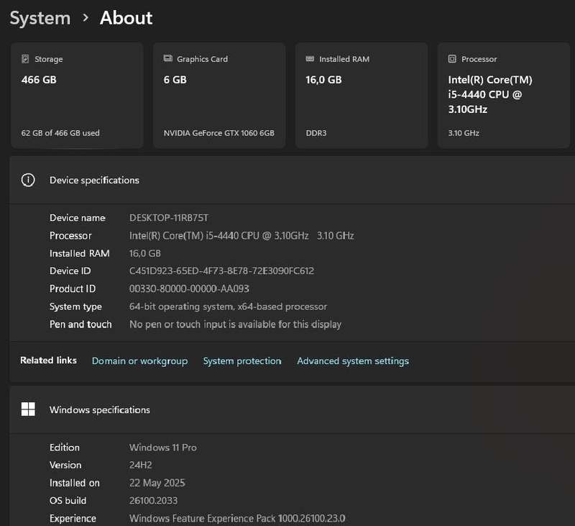Viewport: 575px width, 526px height.
Task: Click the No pen or touch input text
Action: tap(236, 325)
